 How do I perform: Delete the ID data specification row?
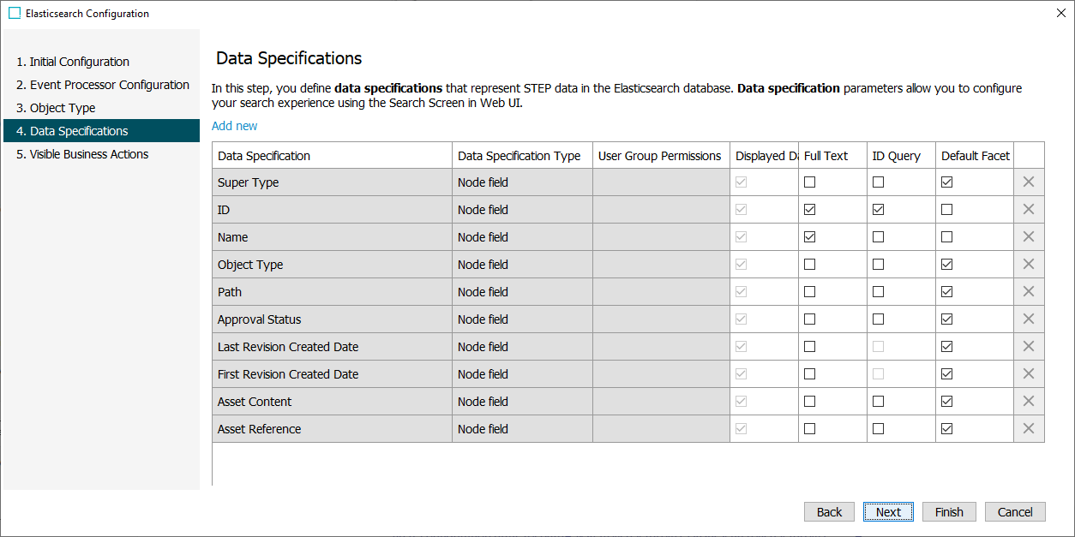[1029, 210]
